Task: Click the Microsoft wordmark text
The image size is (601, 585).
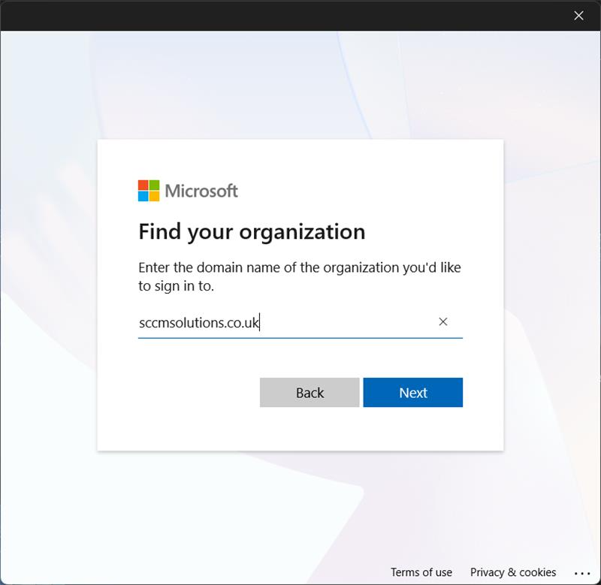Action: click(x=201, y=191)
